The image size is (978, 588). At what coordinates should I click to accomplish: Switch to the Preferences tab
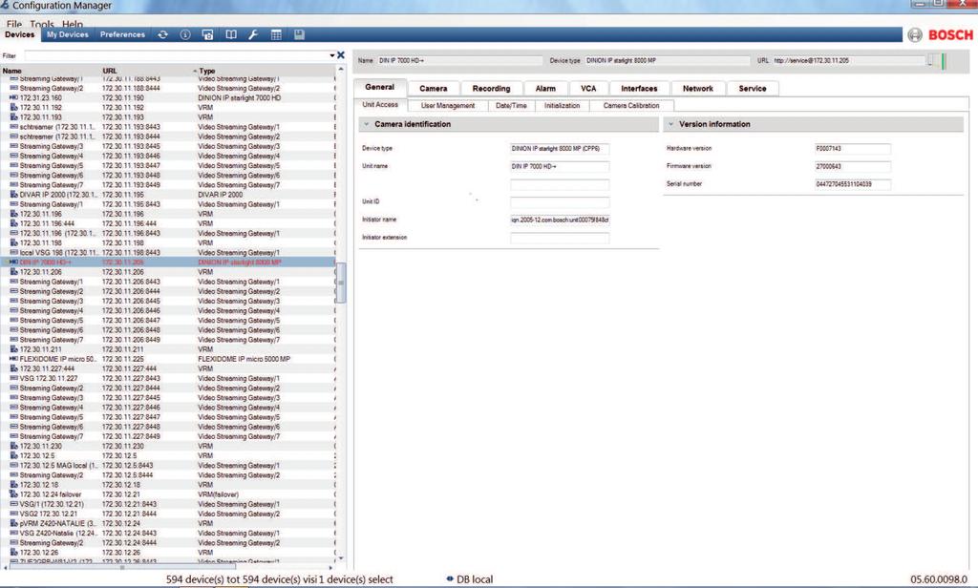pos(122,35)
